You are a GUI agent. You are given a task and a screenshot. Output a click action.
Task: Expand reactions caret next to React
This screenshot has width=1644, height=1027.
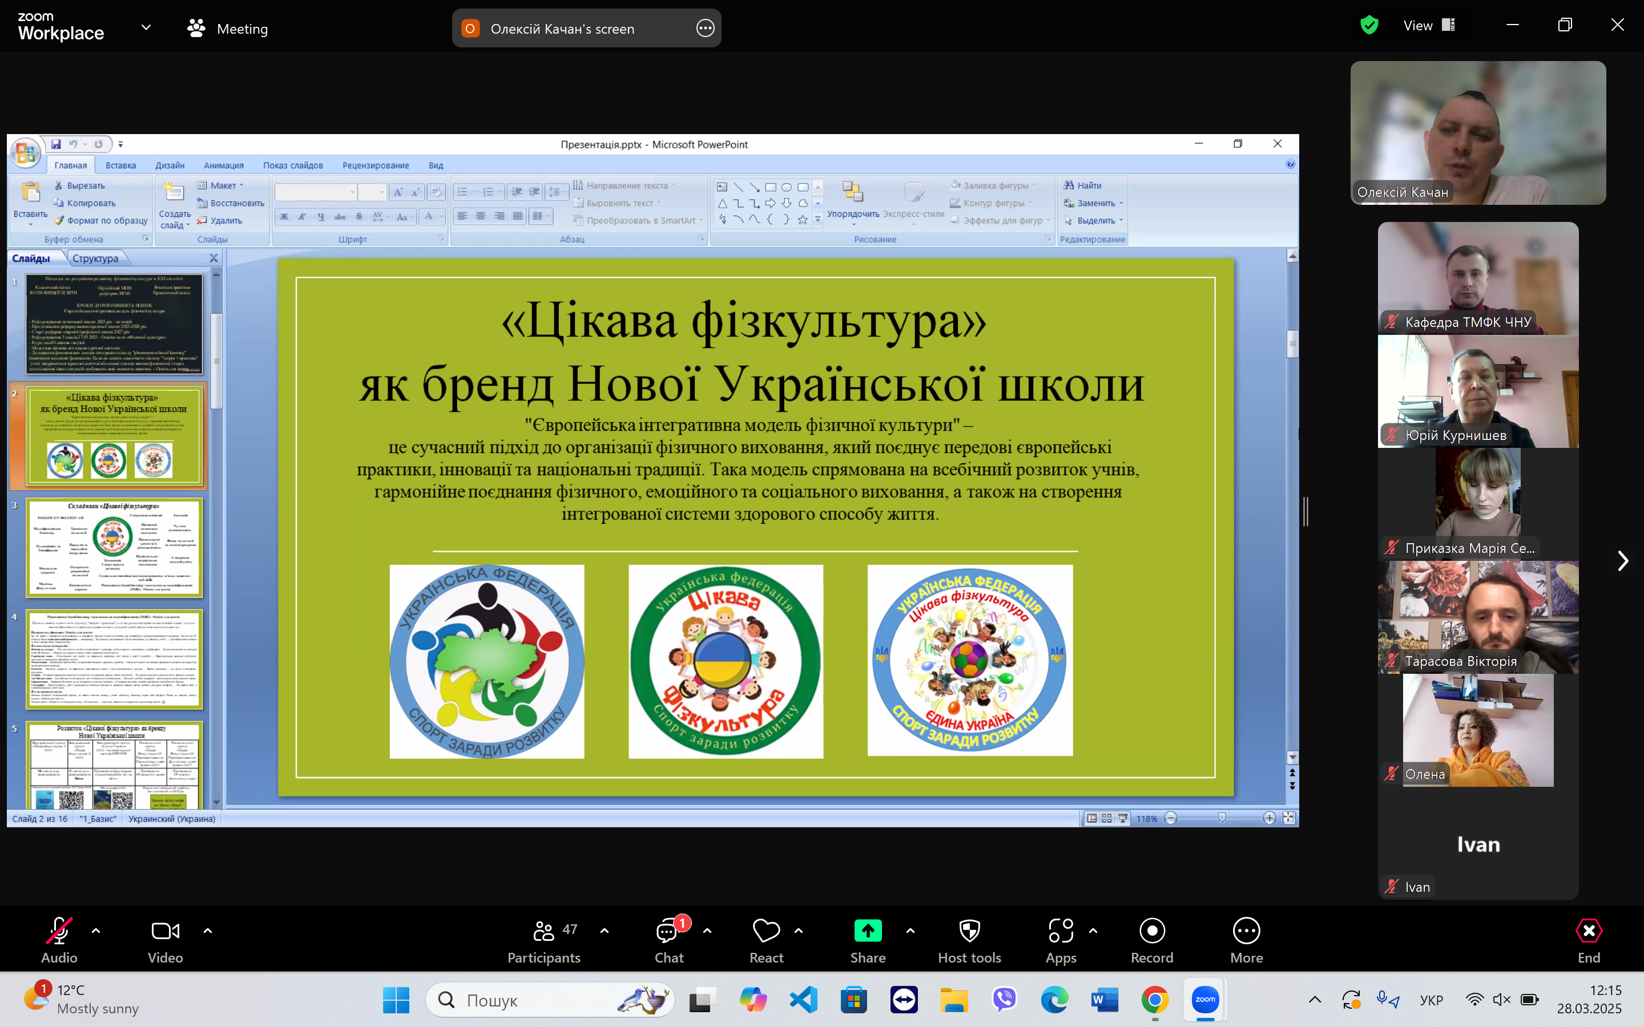coord(799,931)
